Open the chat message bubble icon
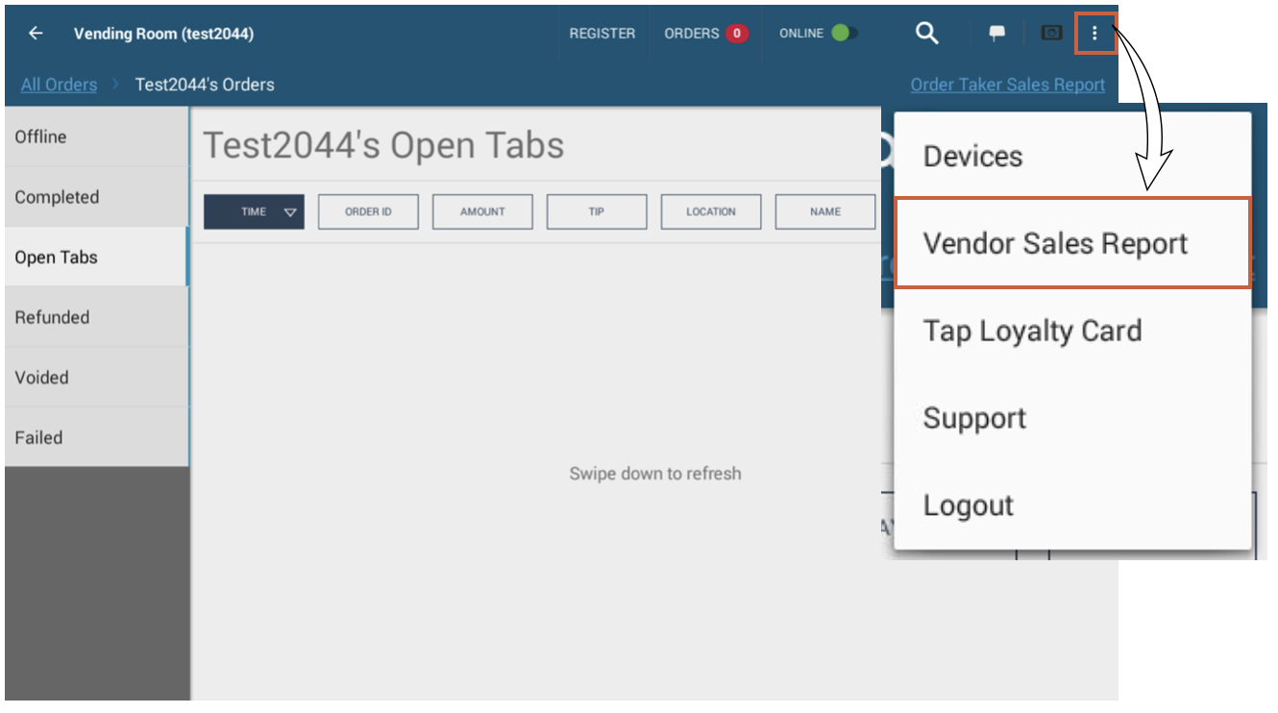The image size is (1278, 713). pyautogui.click(x=997, y=34)
